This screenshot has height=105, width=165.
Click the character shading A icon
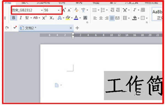pos(85,18)
